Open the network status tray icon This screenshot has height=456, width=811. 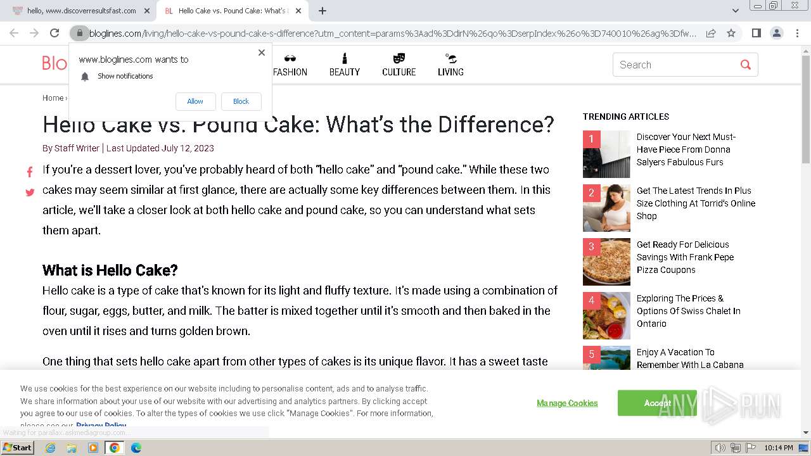click(736, 448)
